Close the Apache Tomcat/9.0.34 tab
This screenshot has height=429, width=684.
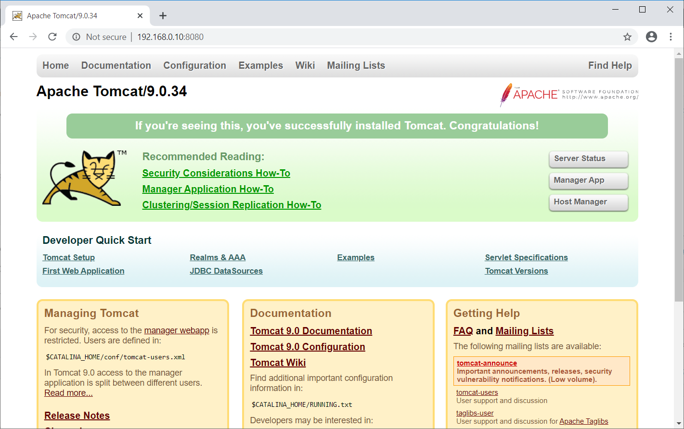[x=140, y=16]
